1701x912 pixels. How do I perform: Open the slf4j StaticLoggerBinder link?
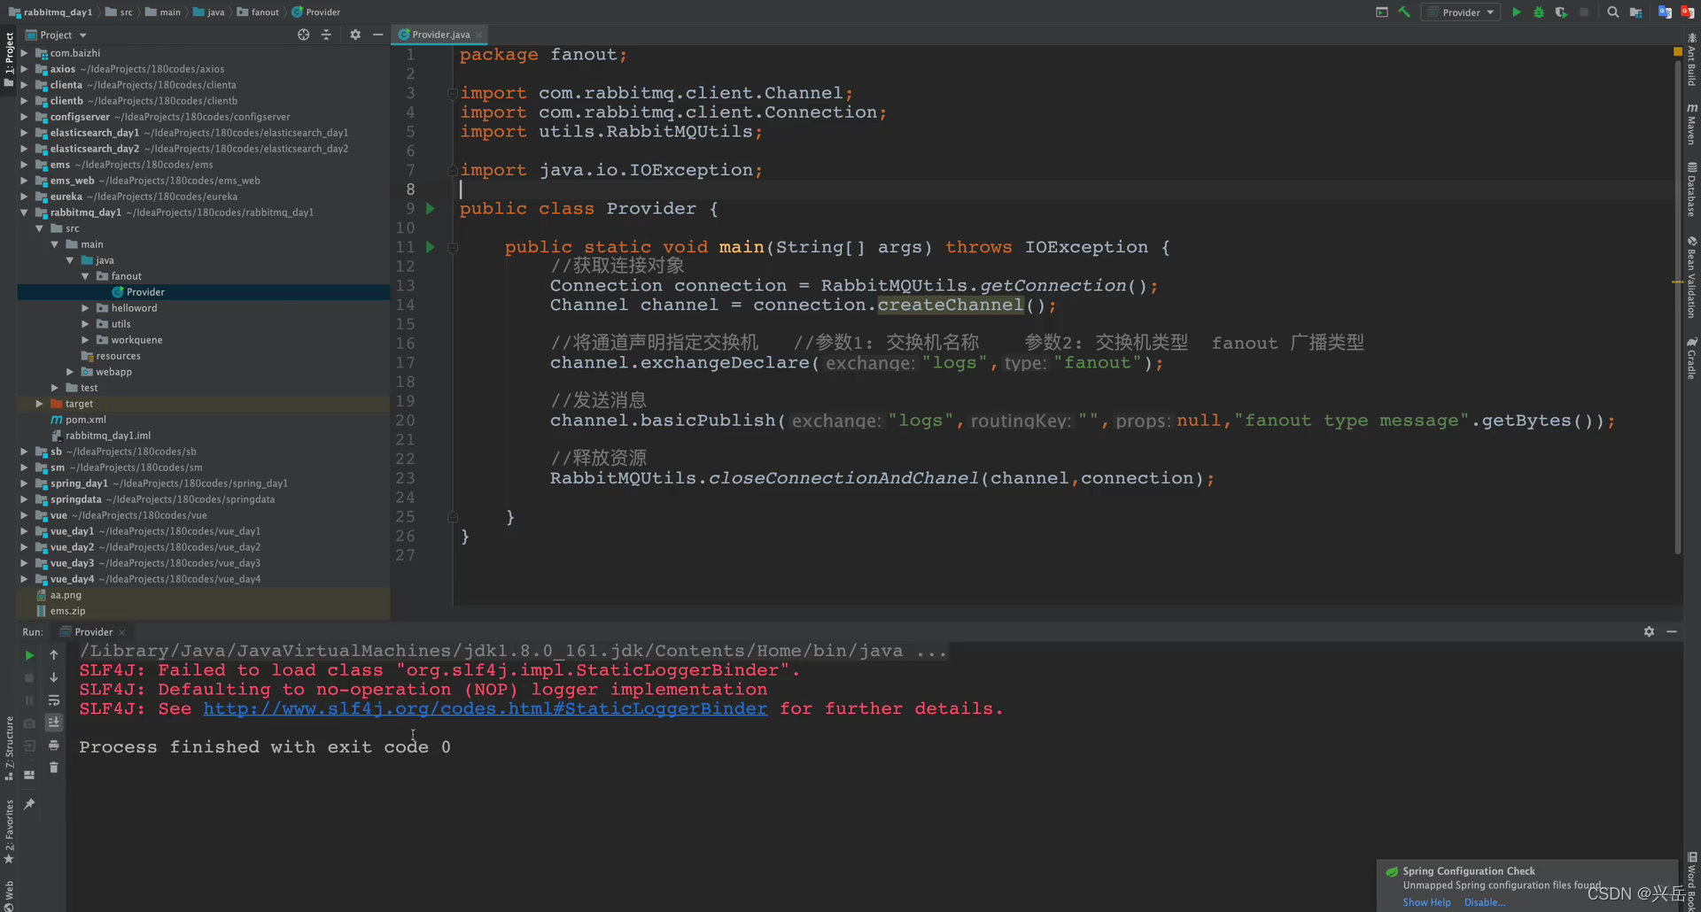coord(485,708)
